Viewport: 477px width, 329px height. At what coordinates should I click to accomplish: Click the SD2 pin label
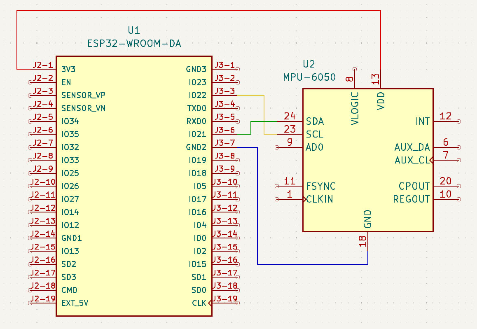coord(69,264)
